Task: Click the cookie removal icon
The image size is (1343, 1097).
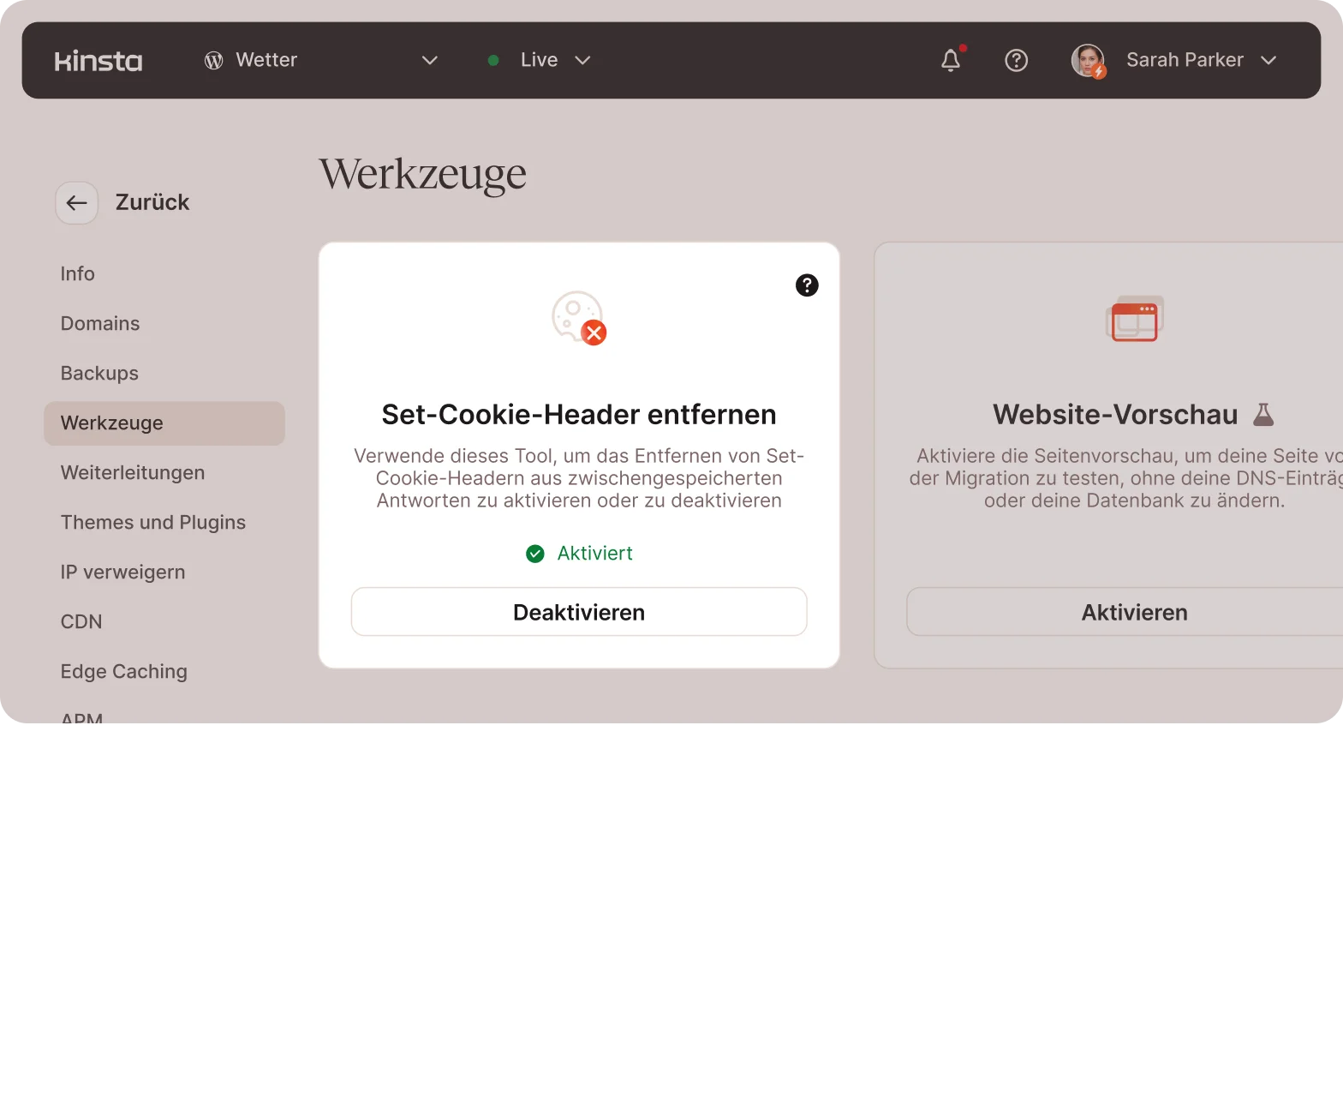Action: coord(579,318)
